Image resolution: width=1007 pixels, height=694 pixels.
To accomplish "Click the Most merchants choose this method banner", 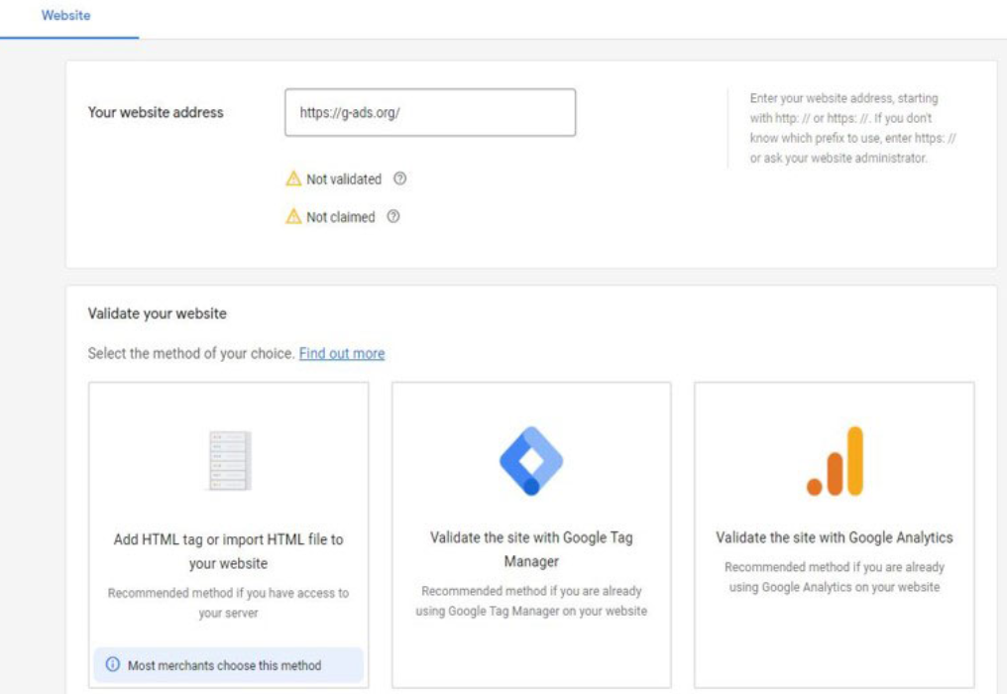I will pos(229,665).
